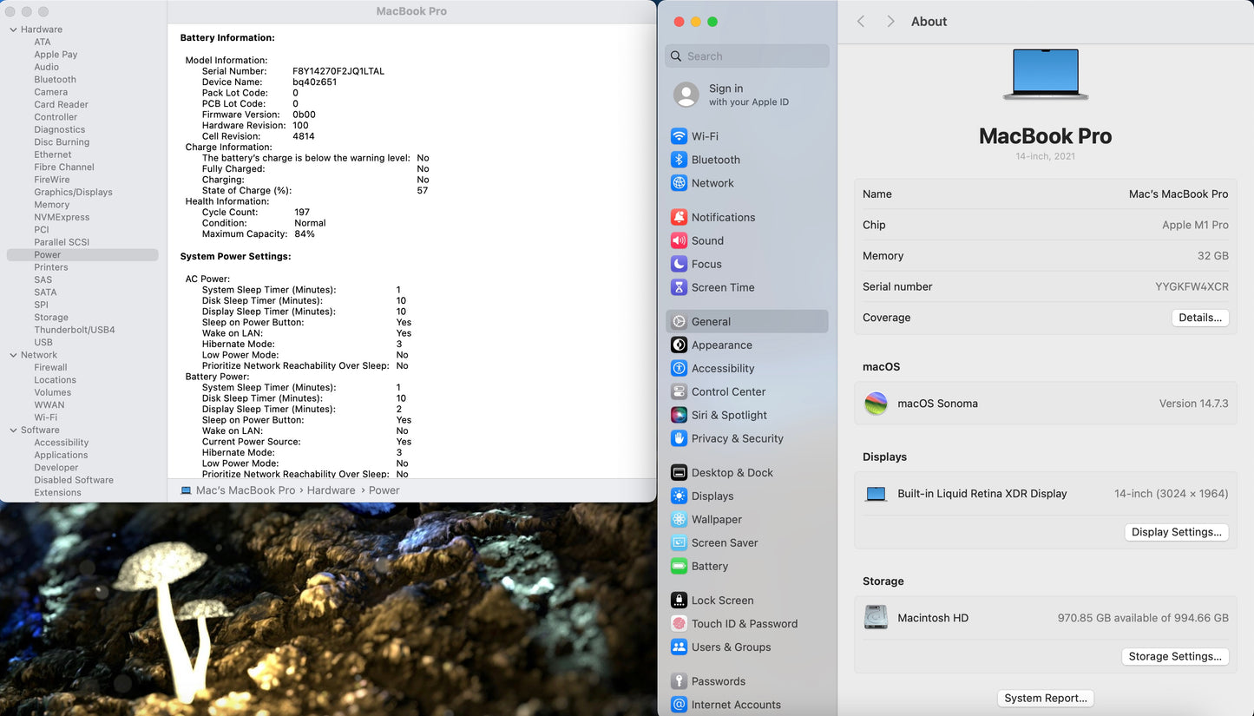Screen dimensions: 1254x716
Task: Select Thunderbolt/USB4 in Hardware list
Action: pos(75,330)
